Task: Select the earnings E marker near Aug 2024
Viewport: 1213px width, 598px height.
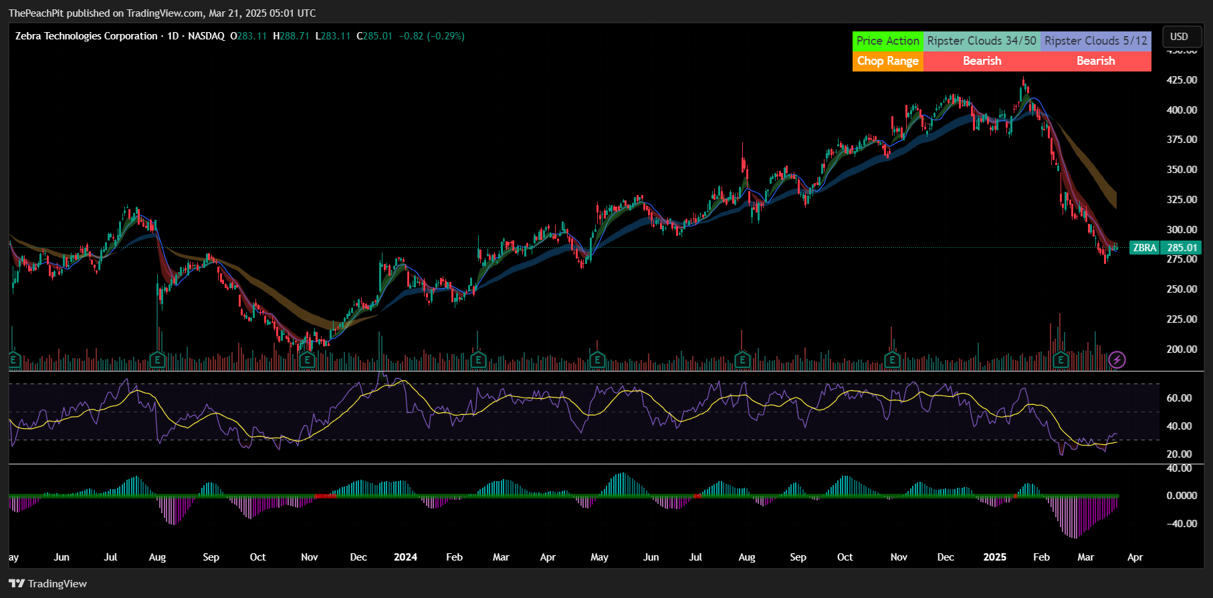Action: tap(742, 360)
